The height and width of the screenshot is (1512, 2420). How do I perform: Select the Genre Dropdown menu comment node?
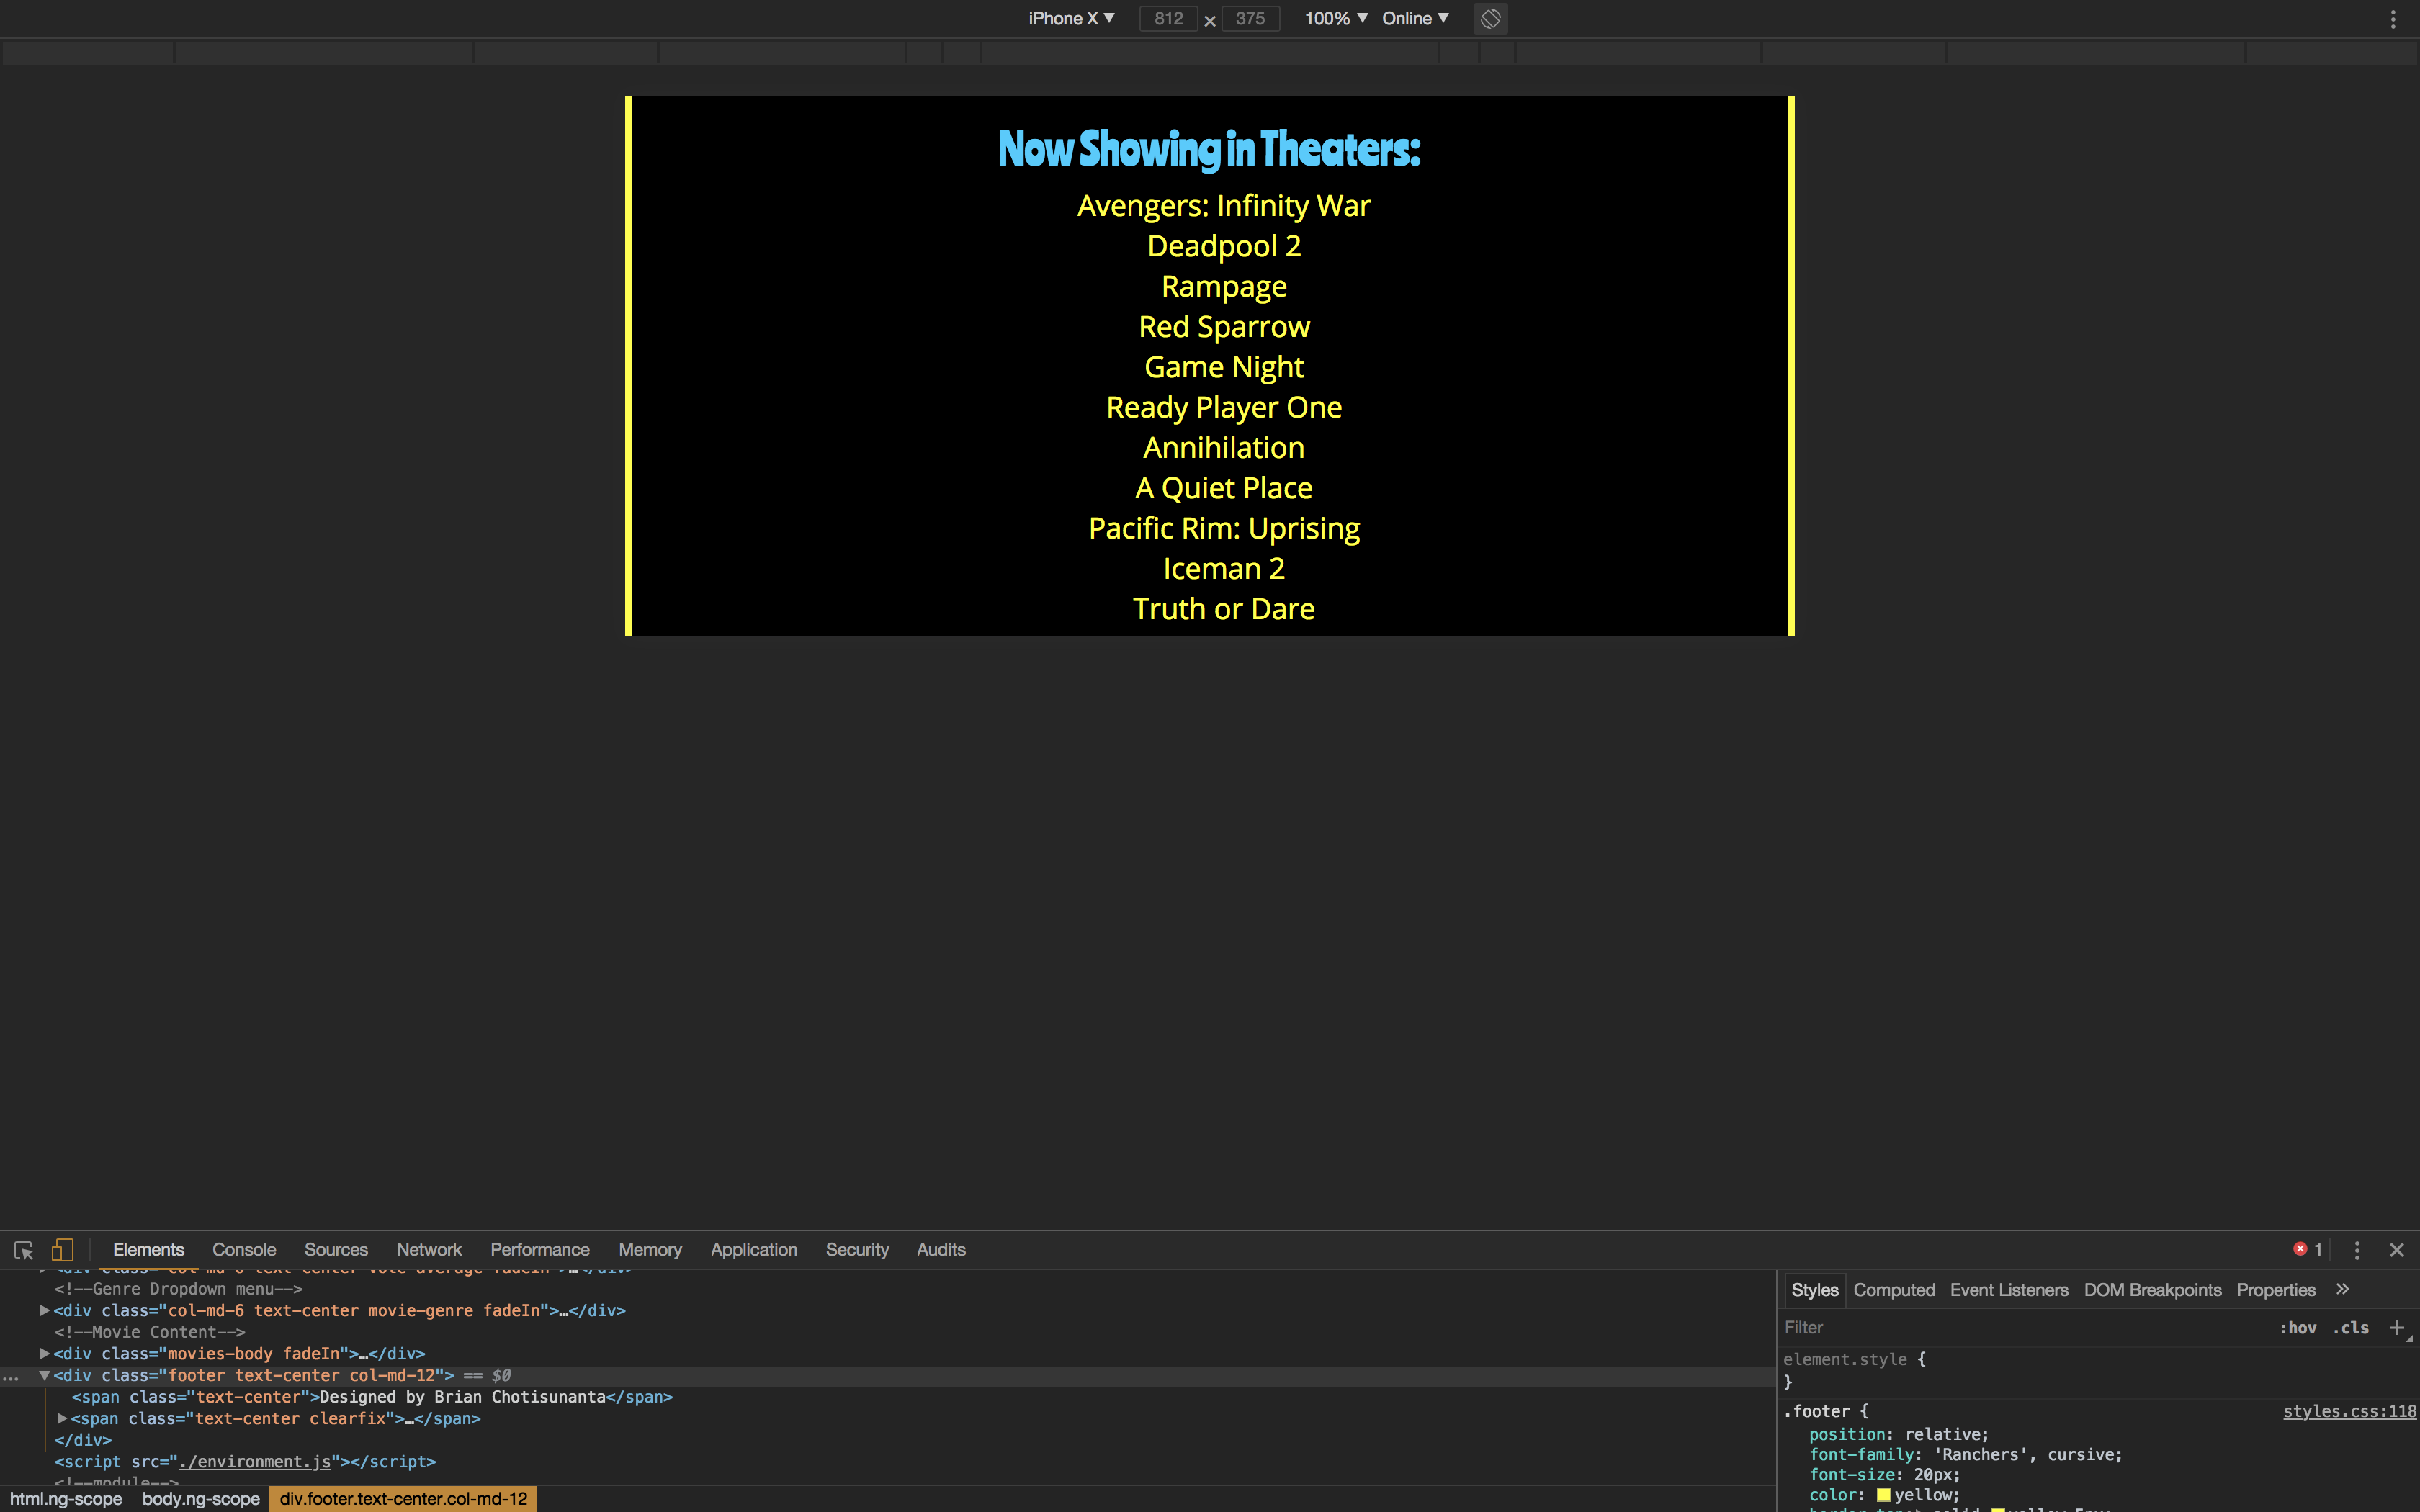[x=178, y=1289]
